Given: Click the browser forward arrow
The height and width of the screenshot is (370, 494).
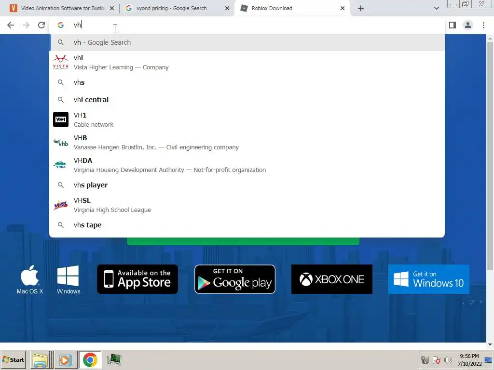Looking at the screenshot, I should click(x=26, y=25).
